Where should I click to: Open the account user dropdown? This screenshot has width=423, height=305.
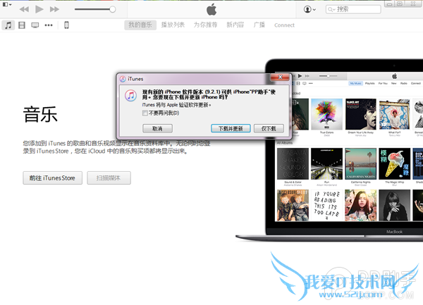tap(309, 9)
